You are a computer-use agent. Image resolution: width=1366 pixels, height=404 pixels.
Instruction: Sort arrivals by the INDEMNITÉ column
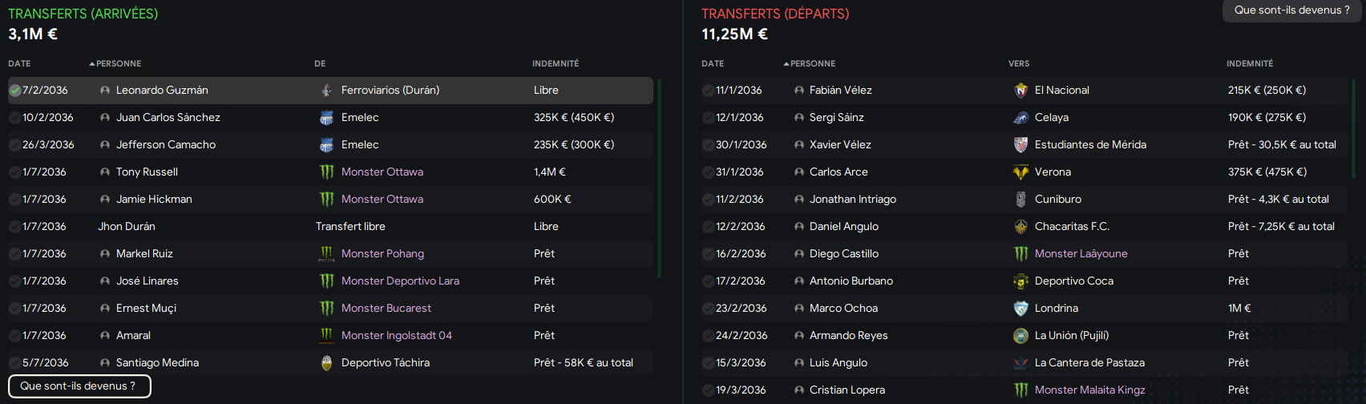pos(556,63)
